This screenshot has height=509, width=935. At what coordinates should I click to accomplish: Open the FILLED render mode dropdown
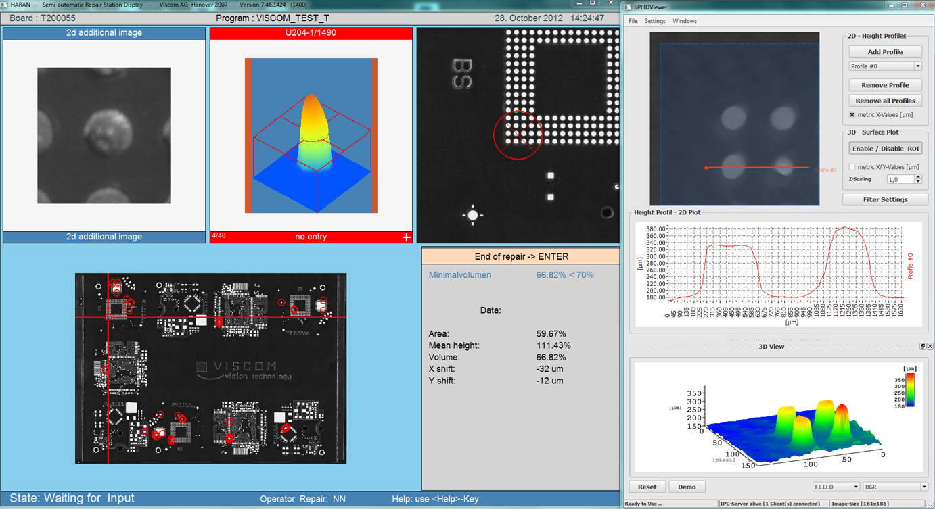click(854, 486)
